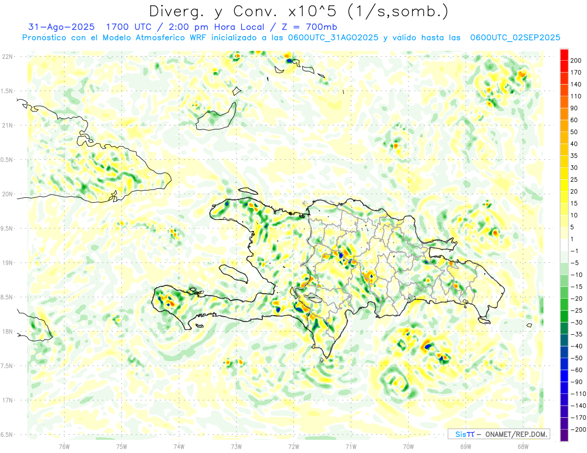Click the '0600UTC_02SEP2025' valid-until time
Viewport: 587px width, 453px height.
click(x=515, y=38)
